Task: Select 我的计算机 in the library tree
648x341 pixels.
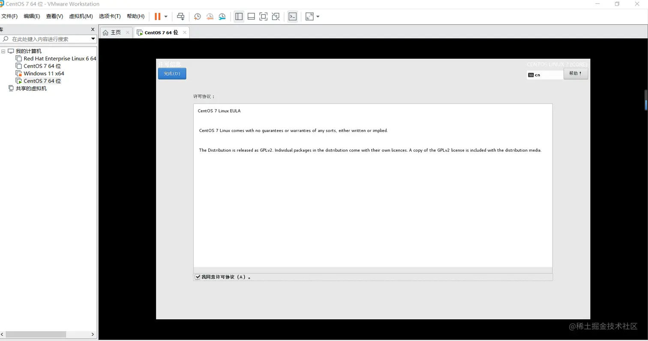Action: [28, 51]
